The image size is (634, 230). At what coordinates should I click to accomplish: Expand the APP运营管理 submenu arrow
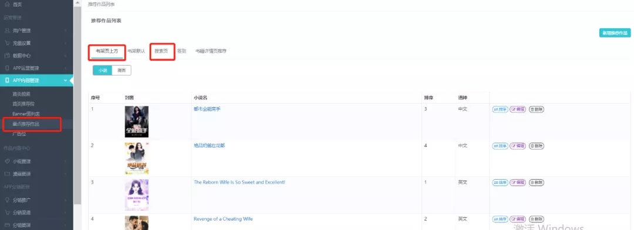66,68
